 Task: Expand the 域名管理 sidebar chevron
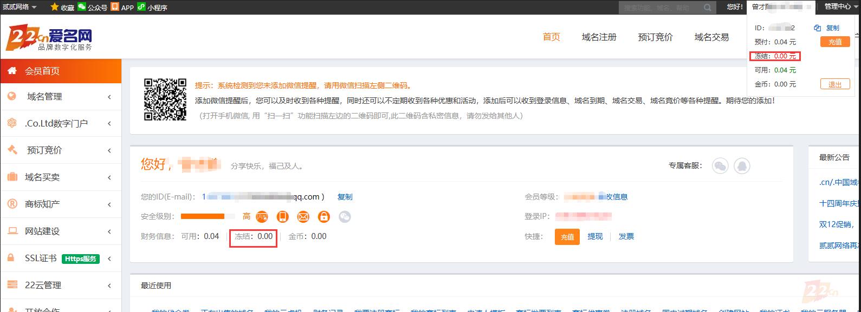tap(109, 97)
